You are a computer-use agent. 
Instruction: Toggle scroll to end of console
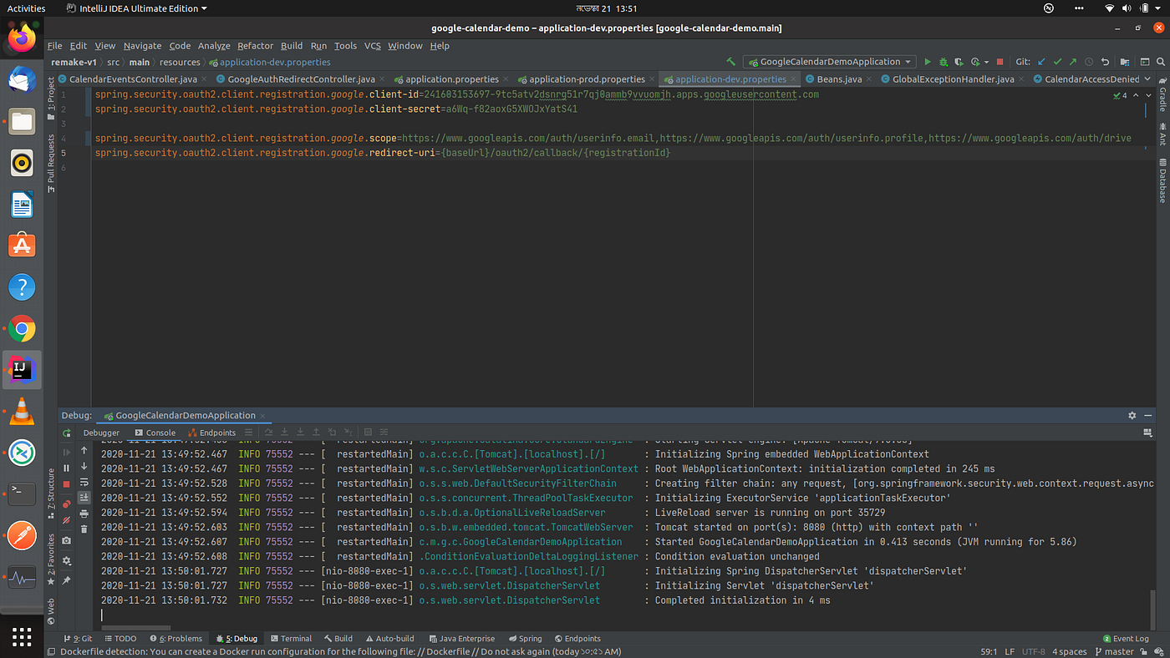point(84,497)
